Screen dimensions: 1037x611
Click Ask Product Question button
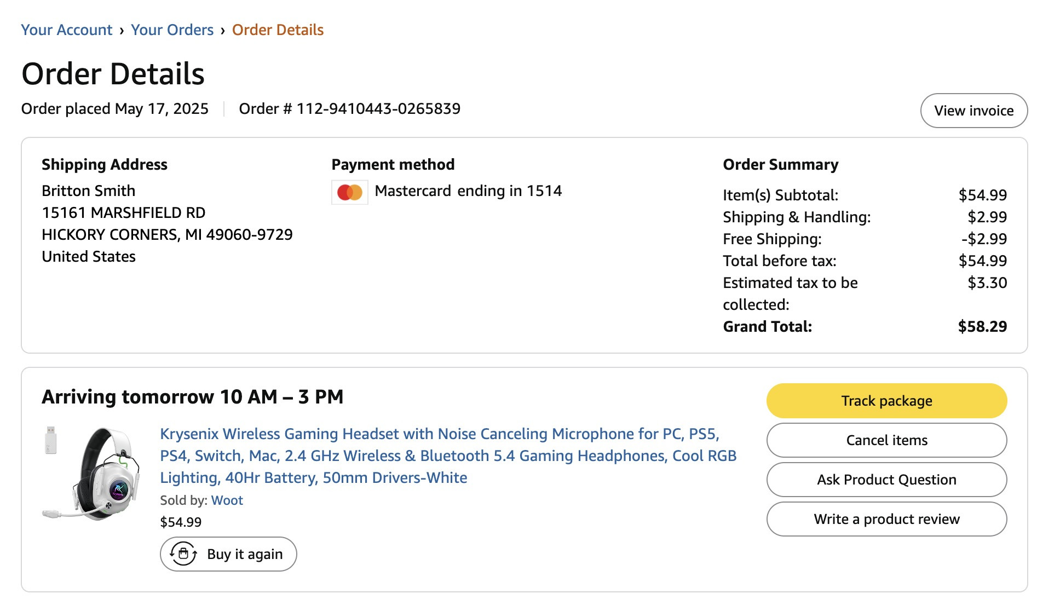pos(886,480)
